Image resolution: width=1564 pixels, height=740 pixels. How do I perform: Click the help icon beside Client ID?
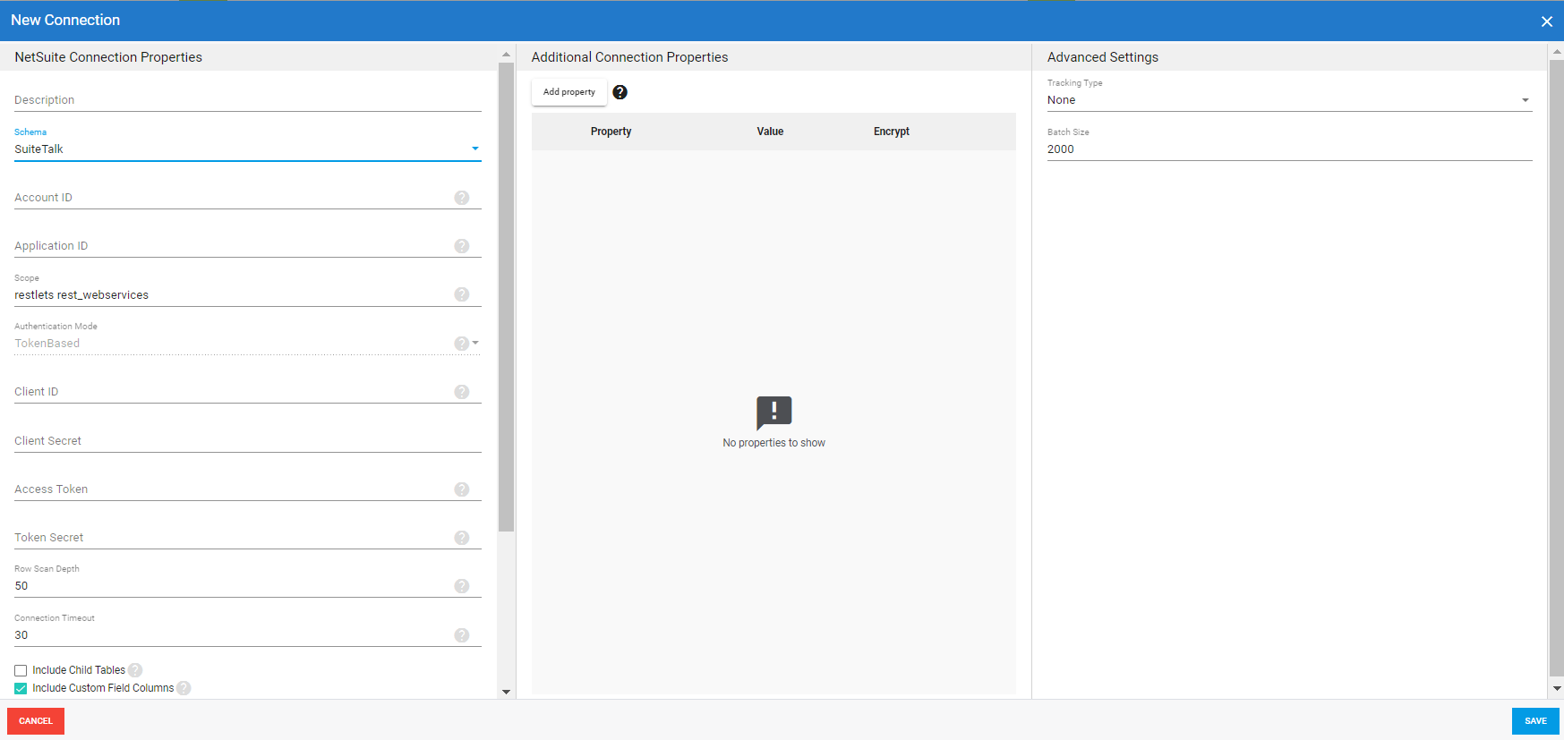[x=461, y=392]
